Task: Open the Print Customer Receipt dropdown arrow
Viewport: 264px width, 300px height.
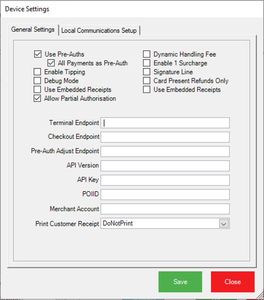Action: coord(224,224)
